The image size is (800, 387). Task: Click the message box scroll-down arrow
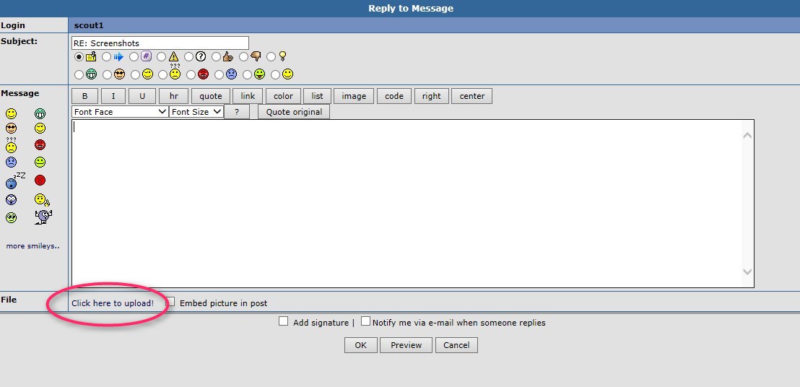coord(747,271)
